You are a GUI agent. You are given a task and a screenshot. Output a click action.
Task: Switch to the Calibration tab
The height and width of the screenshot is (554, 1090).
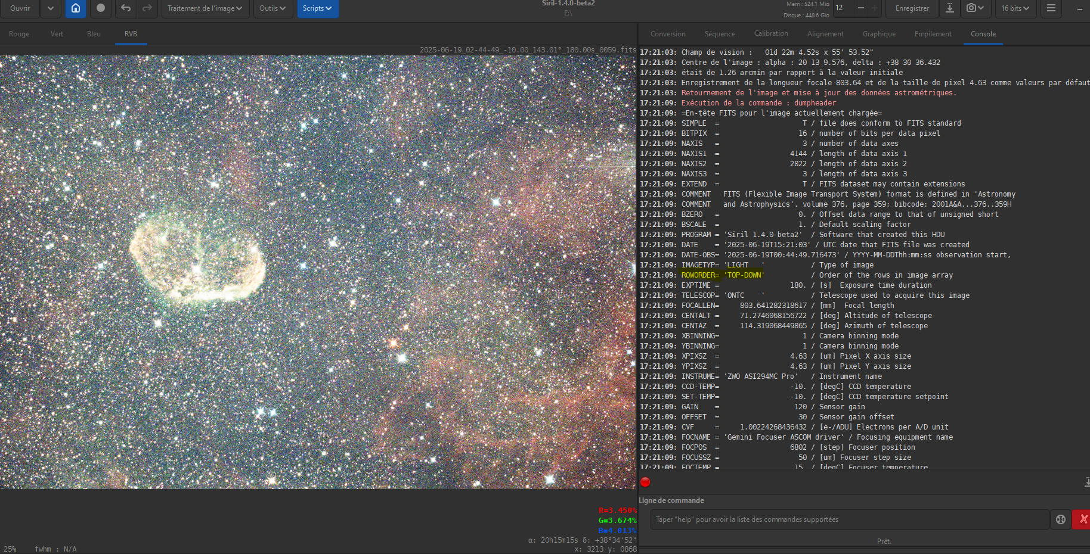point(771,34)
